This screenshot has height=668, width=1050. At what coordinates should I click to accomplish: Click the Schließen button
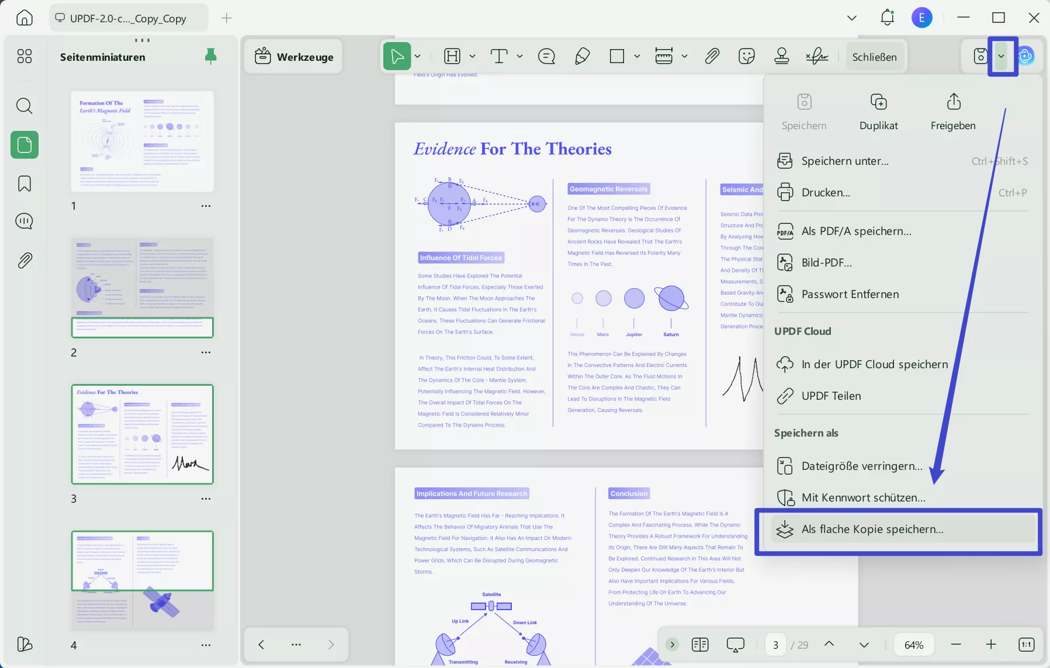click(x=874, y=57)
